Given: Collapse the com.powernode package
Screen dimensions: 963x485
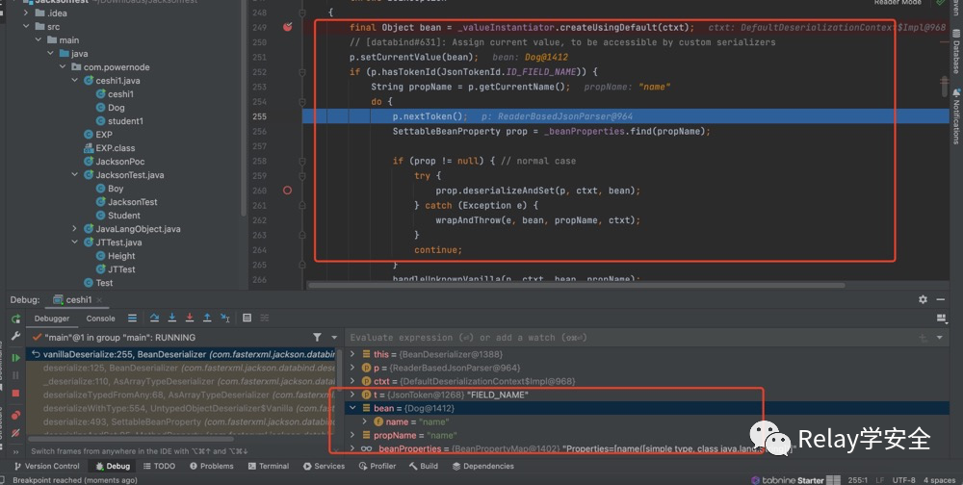Looking at the screenshot, I should pos(63,67).
